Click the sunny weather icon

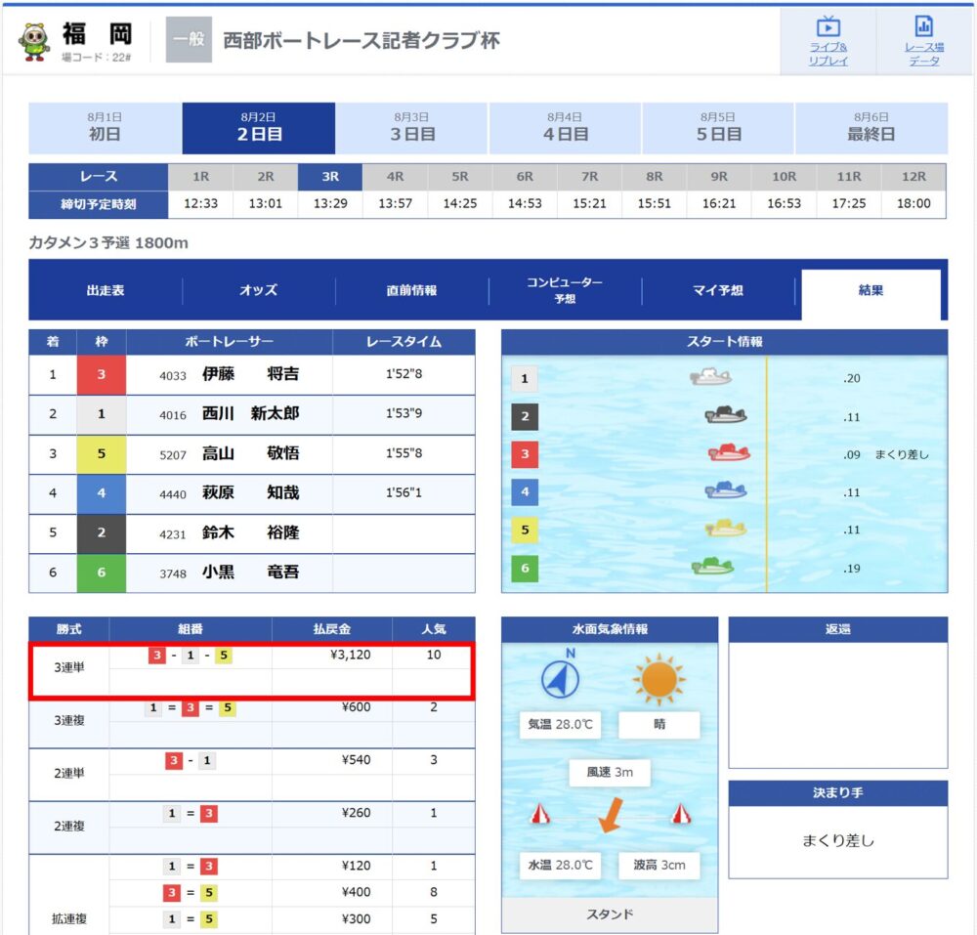pos(658,679)
